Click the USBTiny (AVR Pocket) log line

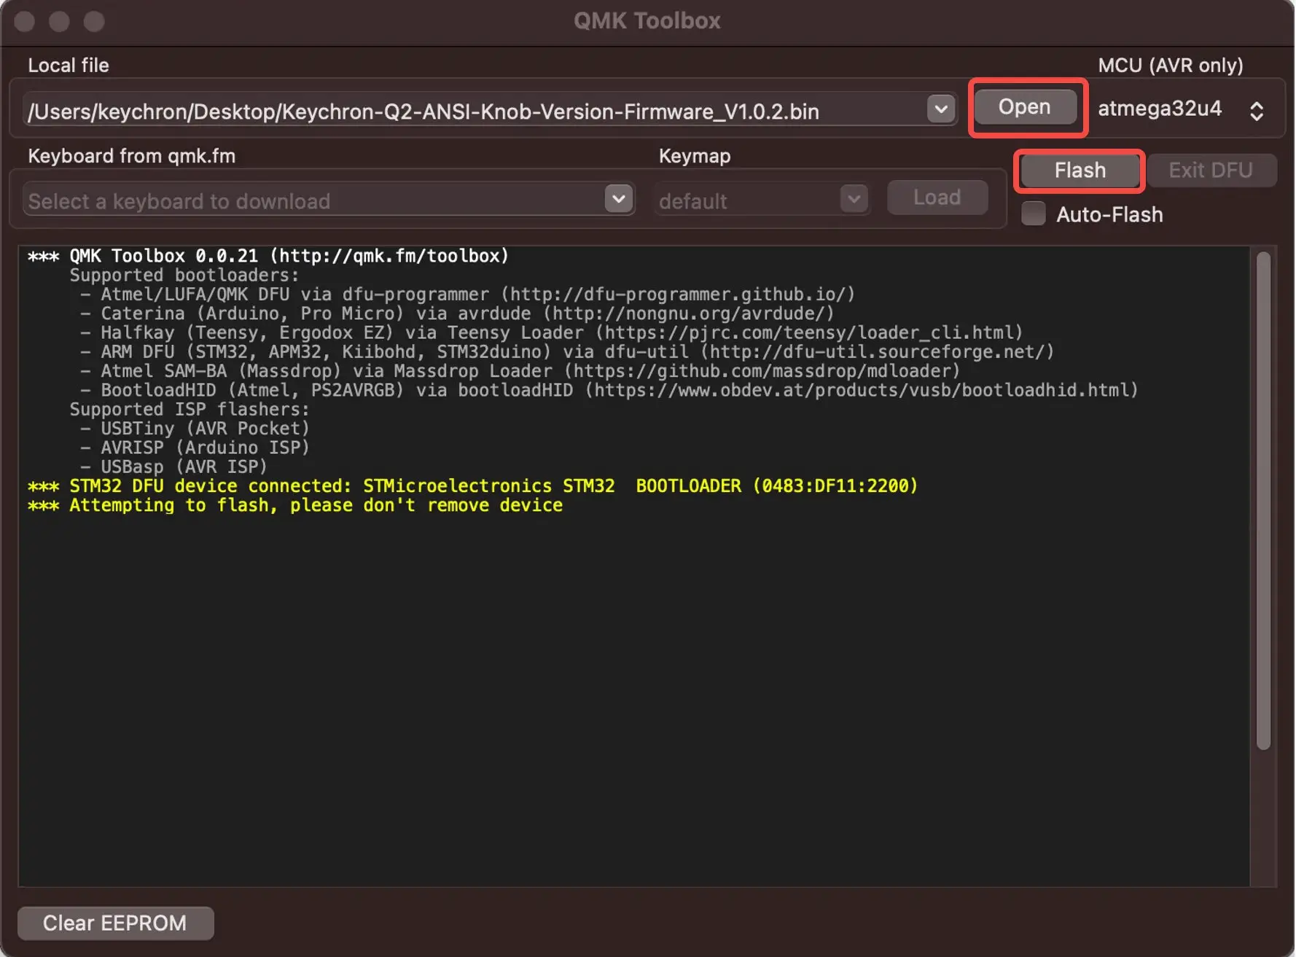tap(195, 429)
